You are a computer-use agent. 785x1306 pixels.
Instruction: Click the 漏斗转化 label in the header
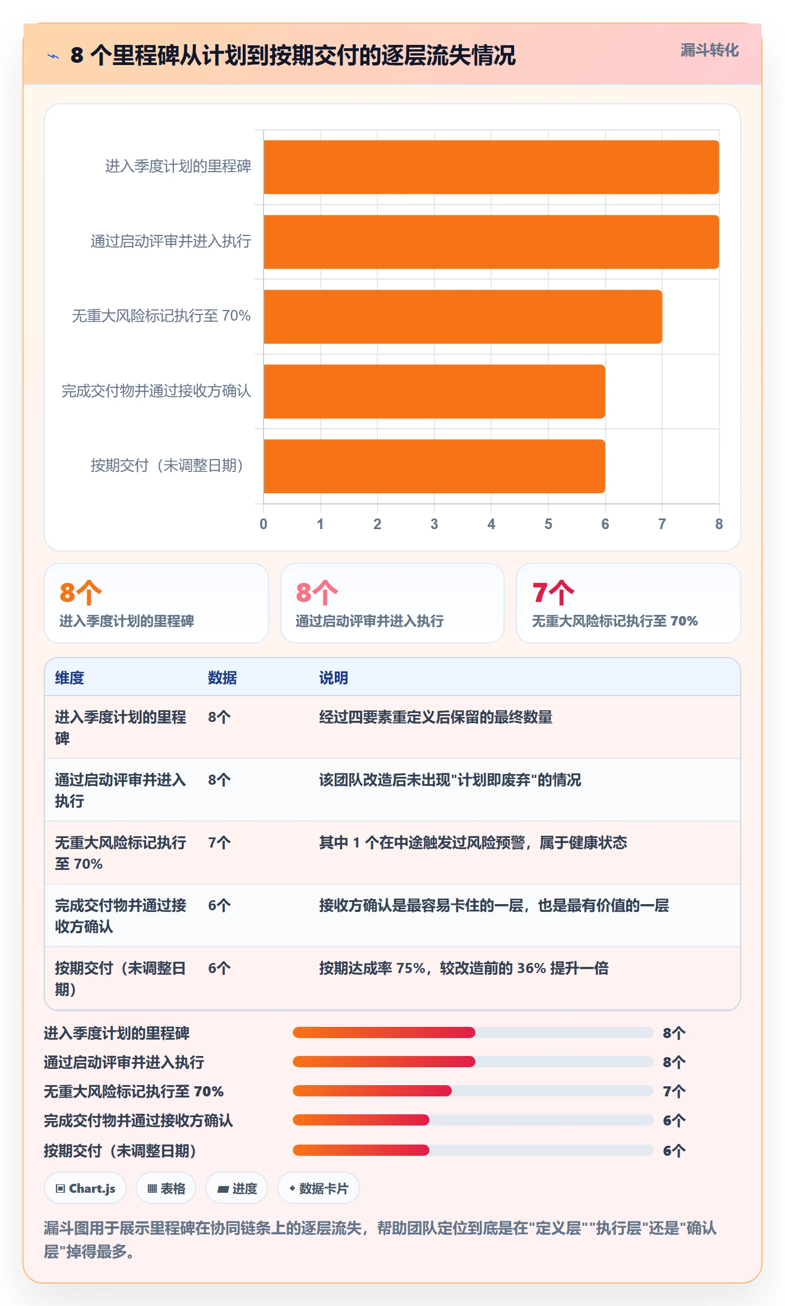[709, 50]
